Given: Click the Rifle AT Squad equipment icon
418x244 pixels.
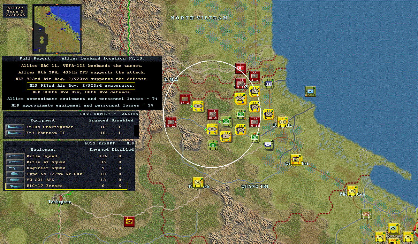Looking at the screenshot, I should pos(15,162).
